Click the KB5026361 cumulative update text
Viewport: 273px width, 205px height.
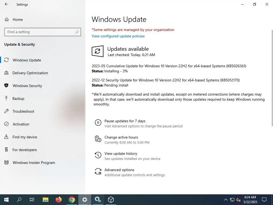tap(169, 66)
